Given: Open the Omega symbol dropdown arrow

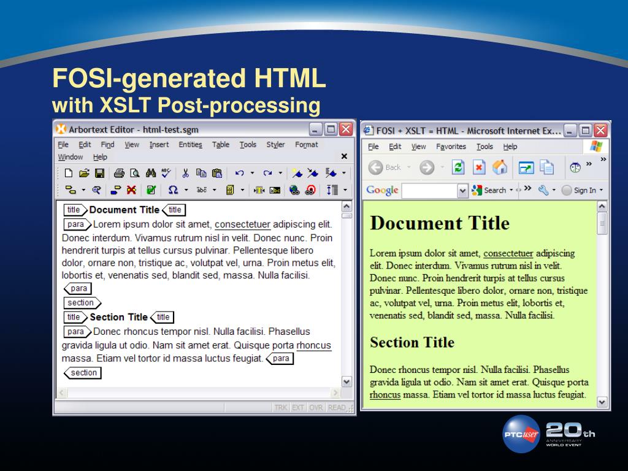Looking at the screenshot, I should point(186,190).
